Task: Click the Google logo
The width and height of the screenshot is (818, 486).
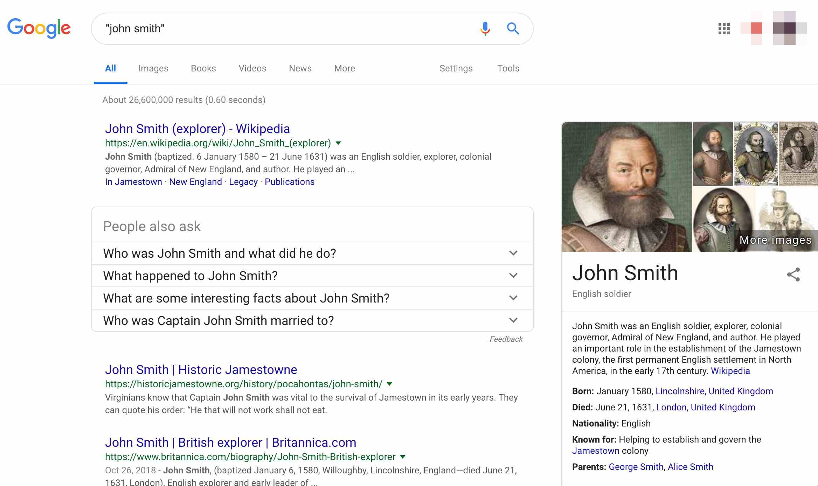Action: tap(39, 28)
